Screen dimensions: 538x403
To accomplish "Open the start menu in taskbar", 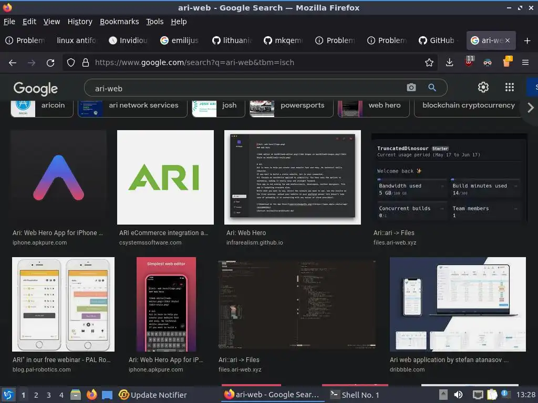I will point(8,395).
